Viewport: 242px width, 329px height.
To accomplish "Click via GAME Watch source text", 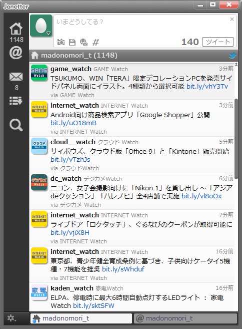I will click(x=72, y=95).
